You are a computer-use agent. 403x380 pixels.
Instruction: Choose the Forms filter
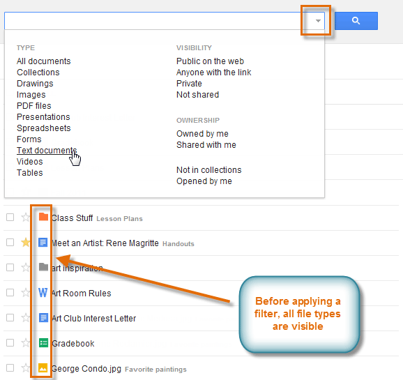[29, 139]
